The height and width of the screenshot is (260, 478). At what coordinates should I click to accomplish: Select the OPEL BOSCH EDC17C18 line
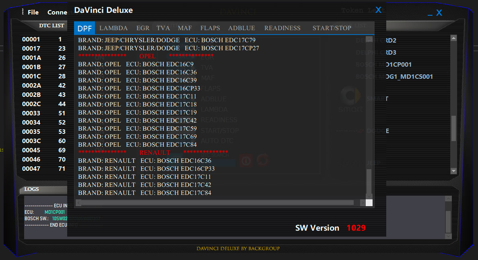[x=138, y=104]
